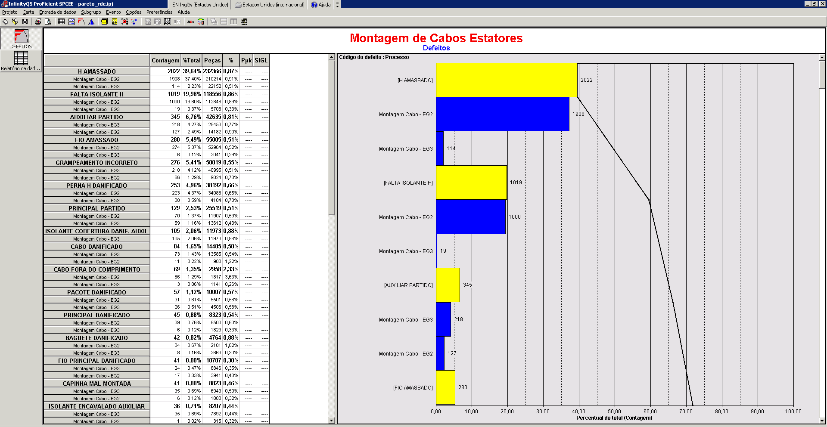The width and height of the screenshot is (827, 427).
Task: Click the Print icon in toolbar
Action: pos(38,22)
